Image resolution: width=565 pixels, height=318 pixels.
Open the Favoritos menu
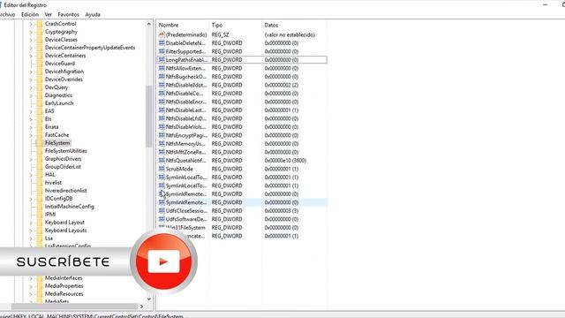pyautogui.click(x=69, y=14)
